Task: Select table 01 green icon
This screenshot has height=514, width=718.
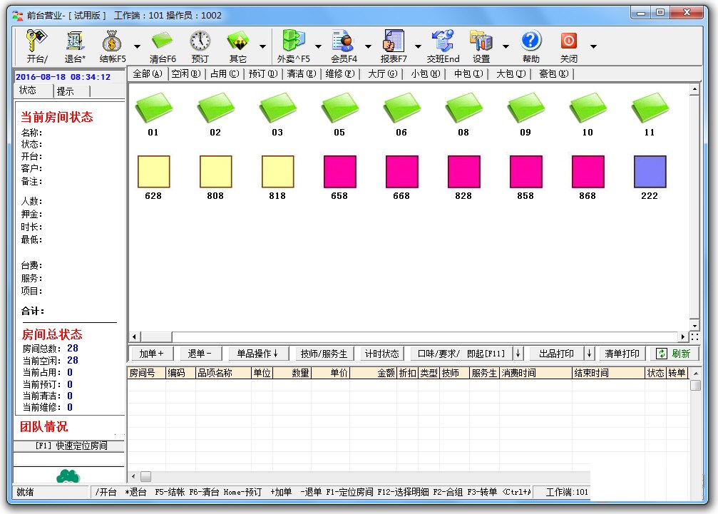Action: coord(153,108)
